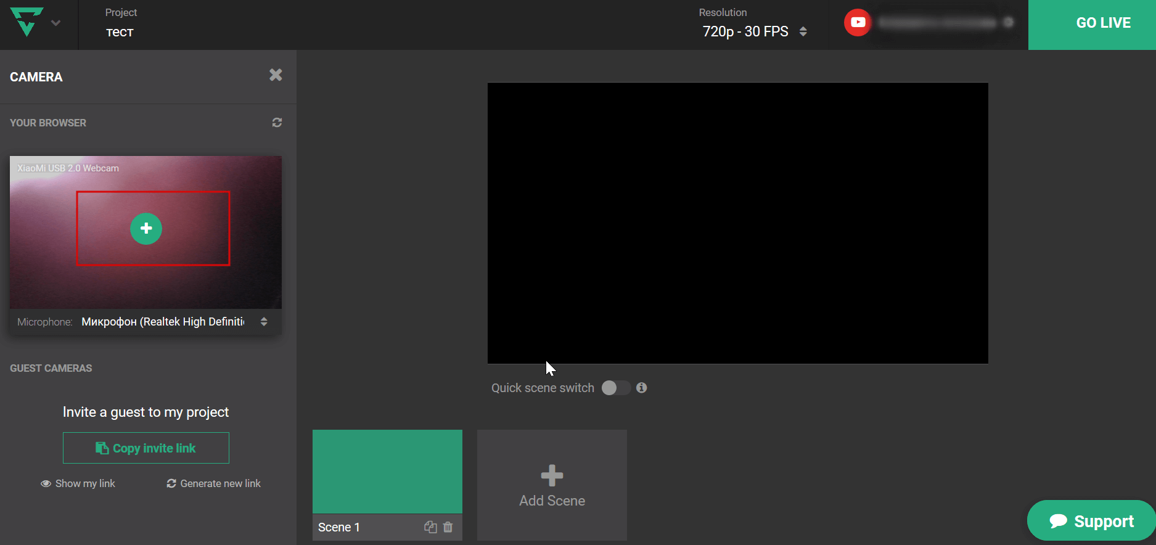Add XiaoMi webcam with green plus button
Viewport: 1156px width, 545px height.
[x=146, y=229]
